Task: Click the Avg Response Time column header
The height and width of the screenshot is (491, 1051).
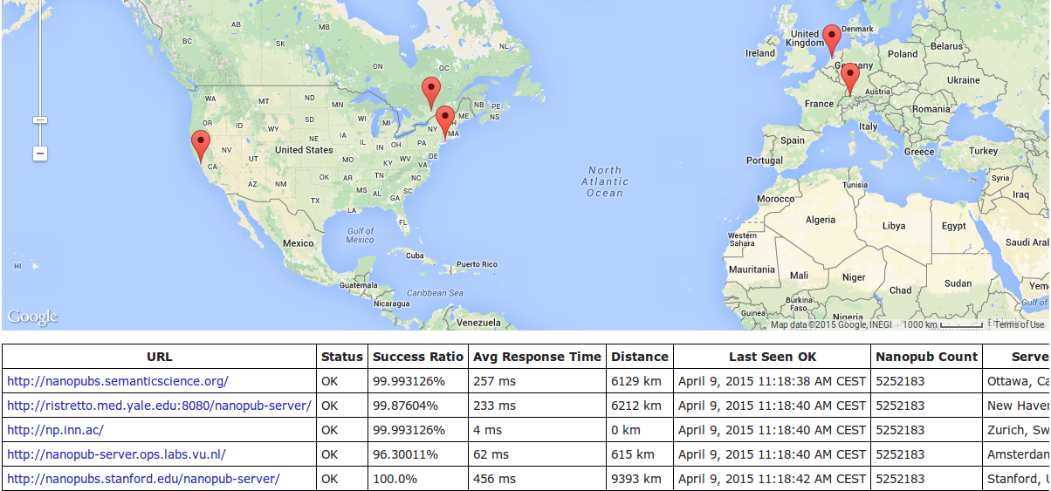Action: click(x=537, y=357)
